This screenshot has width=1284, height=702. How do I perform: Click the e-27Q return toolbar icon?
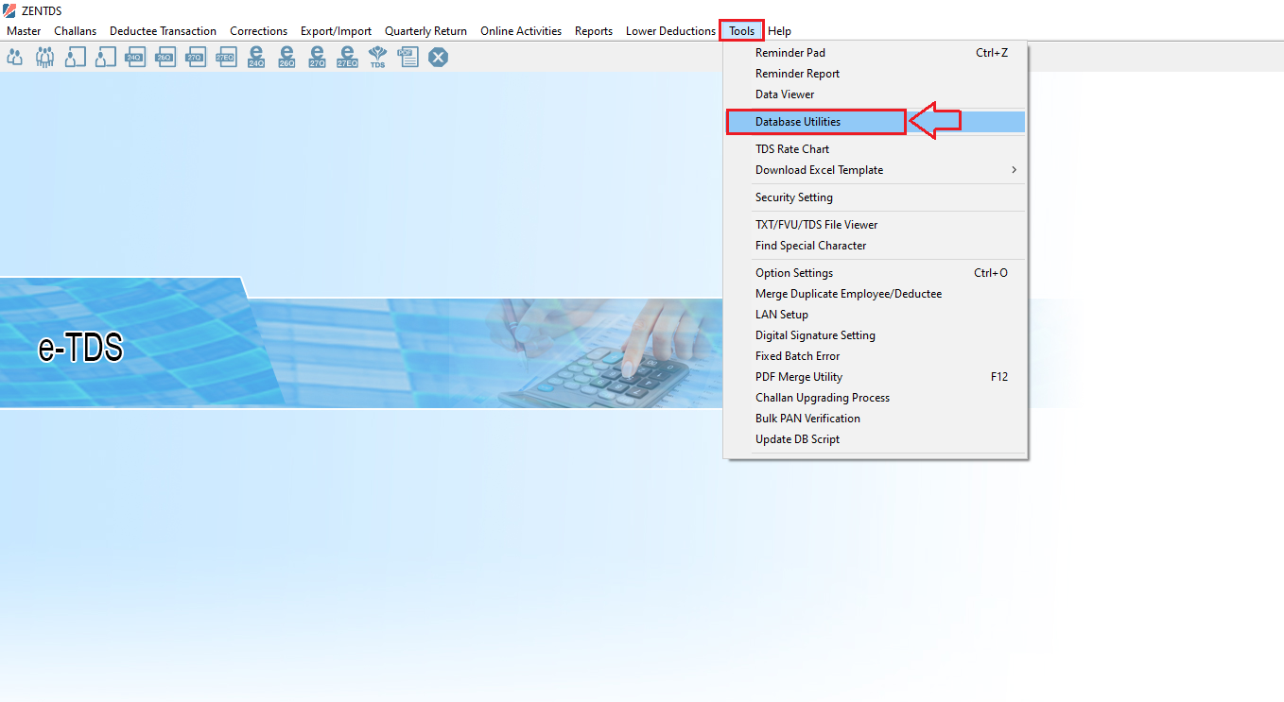point(317,58)
